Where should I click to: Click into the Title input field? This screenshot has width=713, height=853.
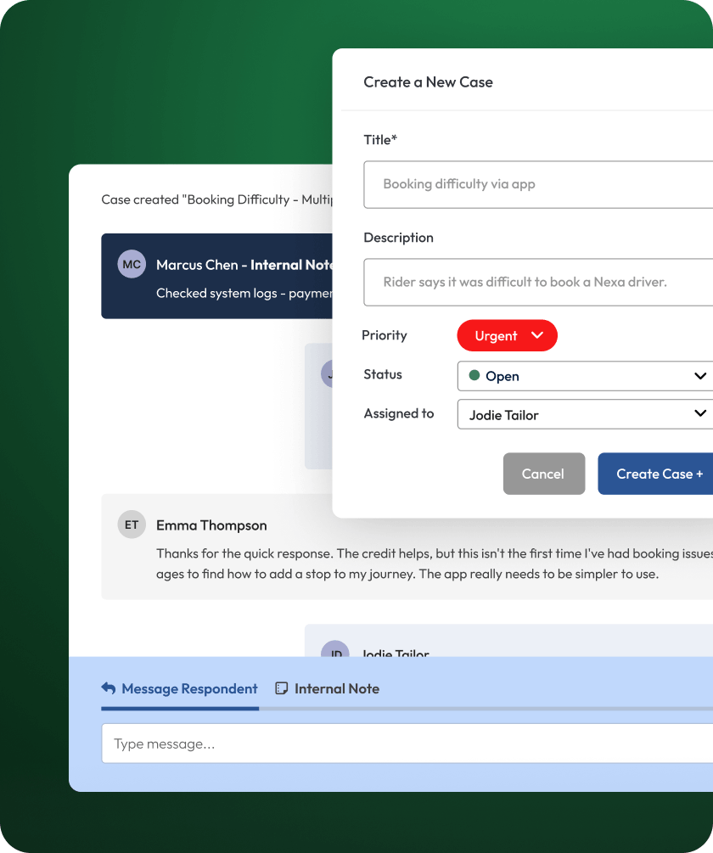click(540, 184)
